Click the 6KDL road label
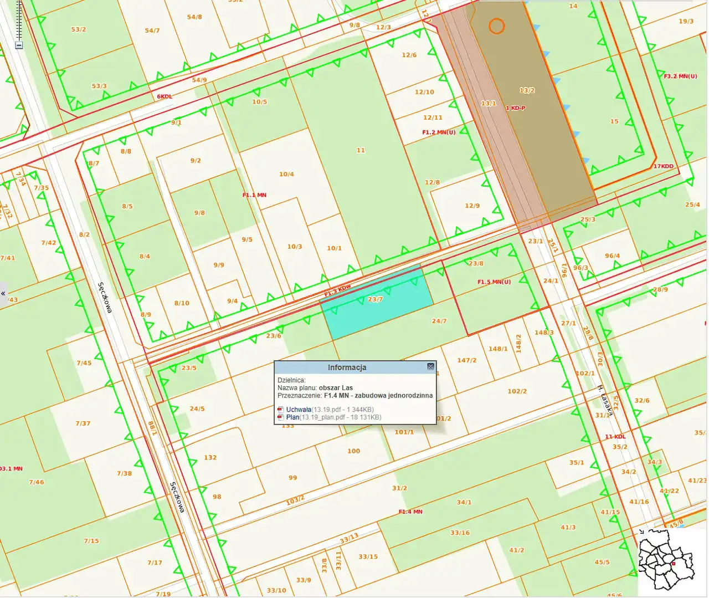Image resolution: width=709 pixels, height=598 pixels. (x=165, y=96)
